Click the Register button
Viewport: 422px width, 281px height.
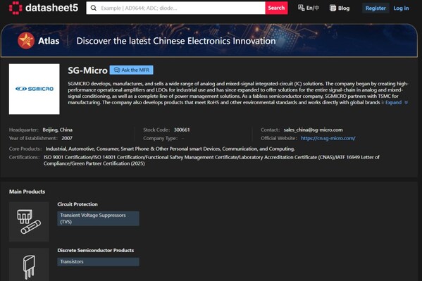376,8
